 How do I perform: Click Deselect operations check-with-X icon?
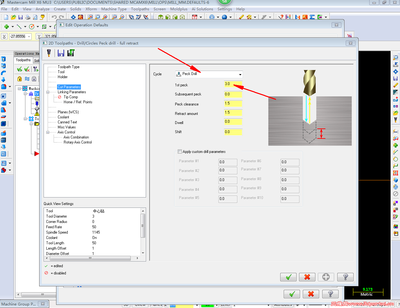pos(27,69)
